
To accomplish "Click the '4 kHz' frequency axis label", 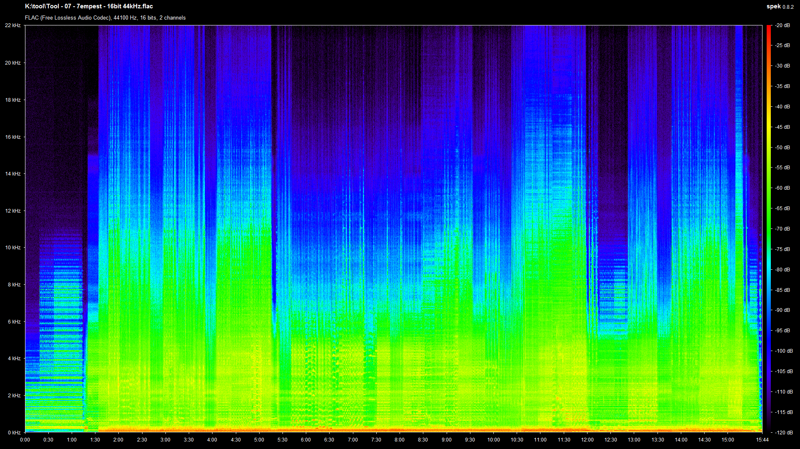I will 14,359.
